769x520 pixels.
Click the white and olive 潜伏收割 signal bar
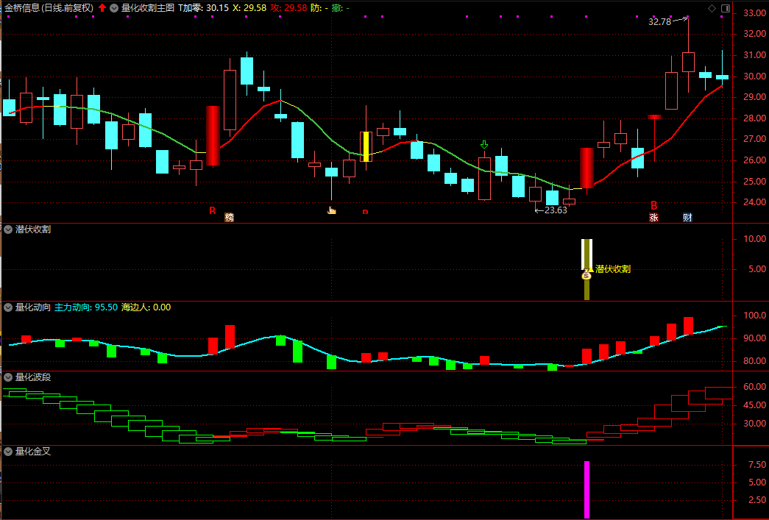[x=587, y=269]
